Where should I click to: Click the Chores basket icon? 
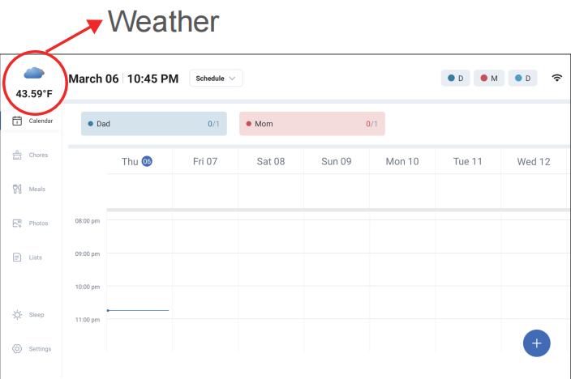(x=17, y=155)
